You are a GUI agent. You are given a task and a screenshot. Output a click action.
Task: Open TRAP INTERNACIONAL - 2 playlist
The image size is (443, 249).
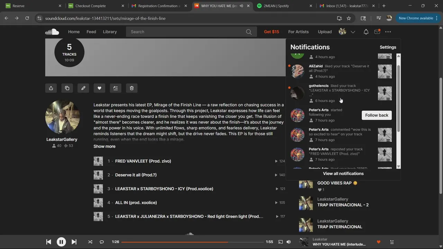coord(343,205)
